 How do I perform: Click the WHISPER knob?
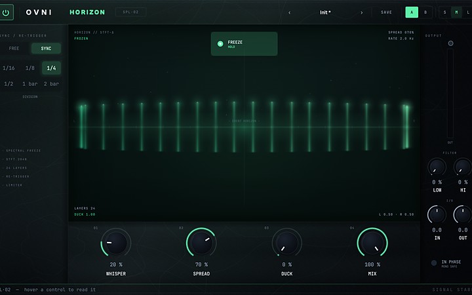115,243
